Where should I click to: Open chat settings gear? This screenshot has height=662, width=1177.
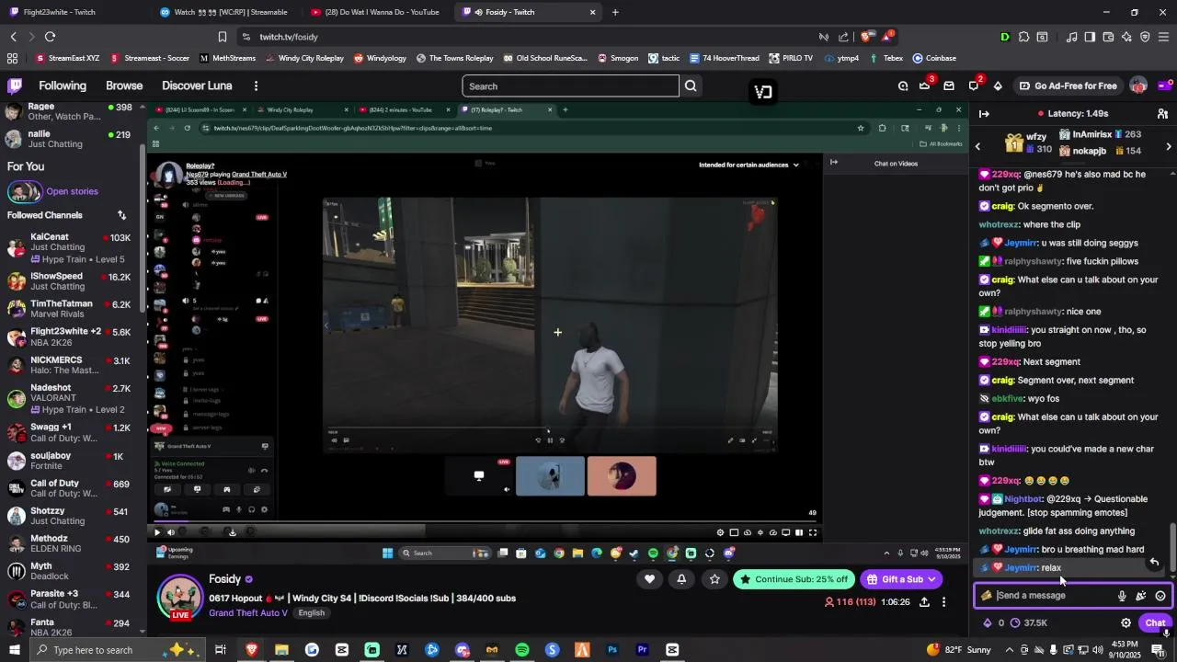1126,622
